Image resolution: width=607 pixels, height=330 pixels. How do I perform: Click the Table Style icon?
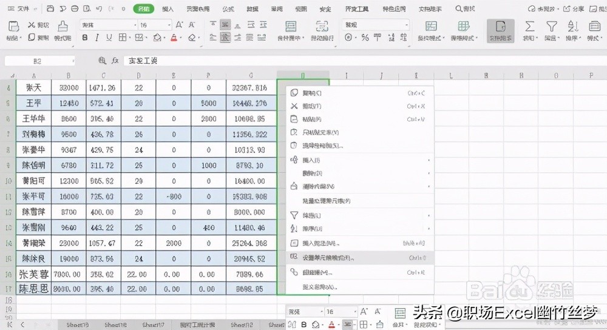pyautogui.click(x=463, y=26)
